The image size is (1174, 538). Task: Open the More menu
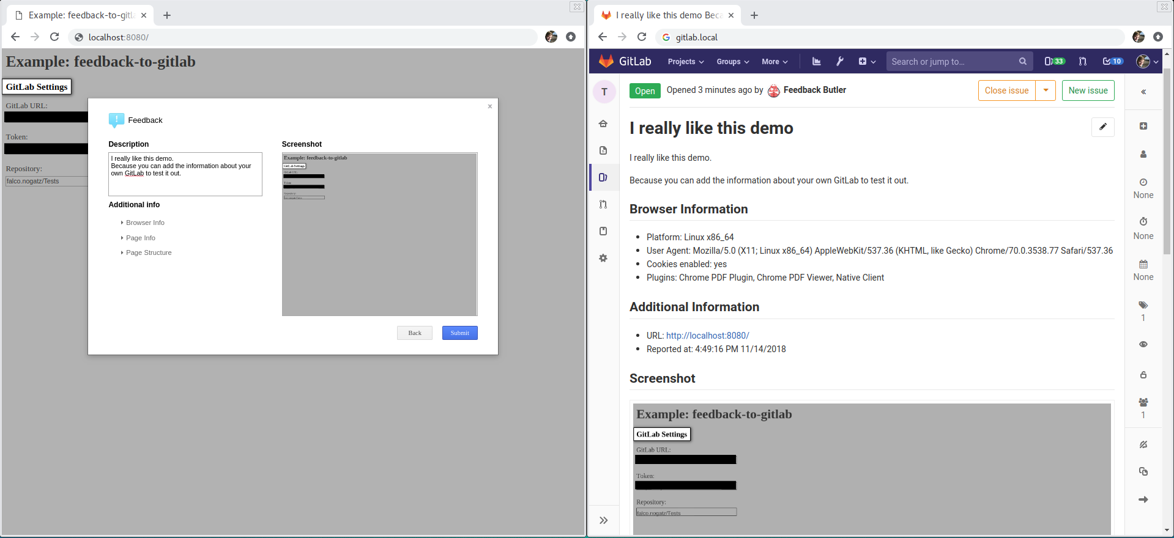coord(775,62)
